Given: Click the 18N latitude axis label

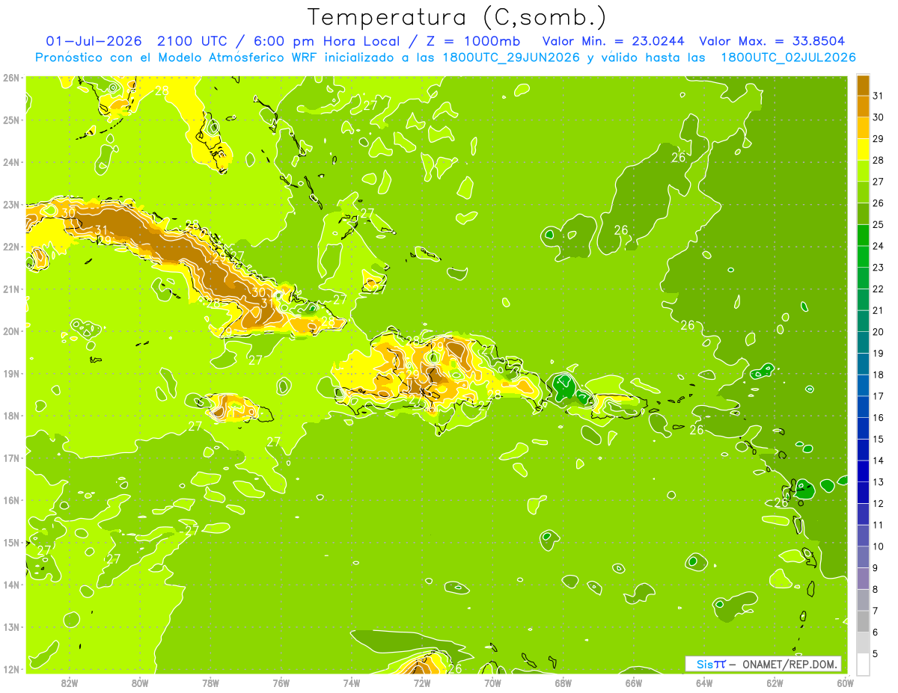Looking at the screenshot, I should click(x=10, y=416).
